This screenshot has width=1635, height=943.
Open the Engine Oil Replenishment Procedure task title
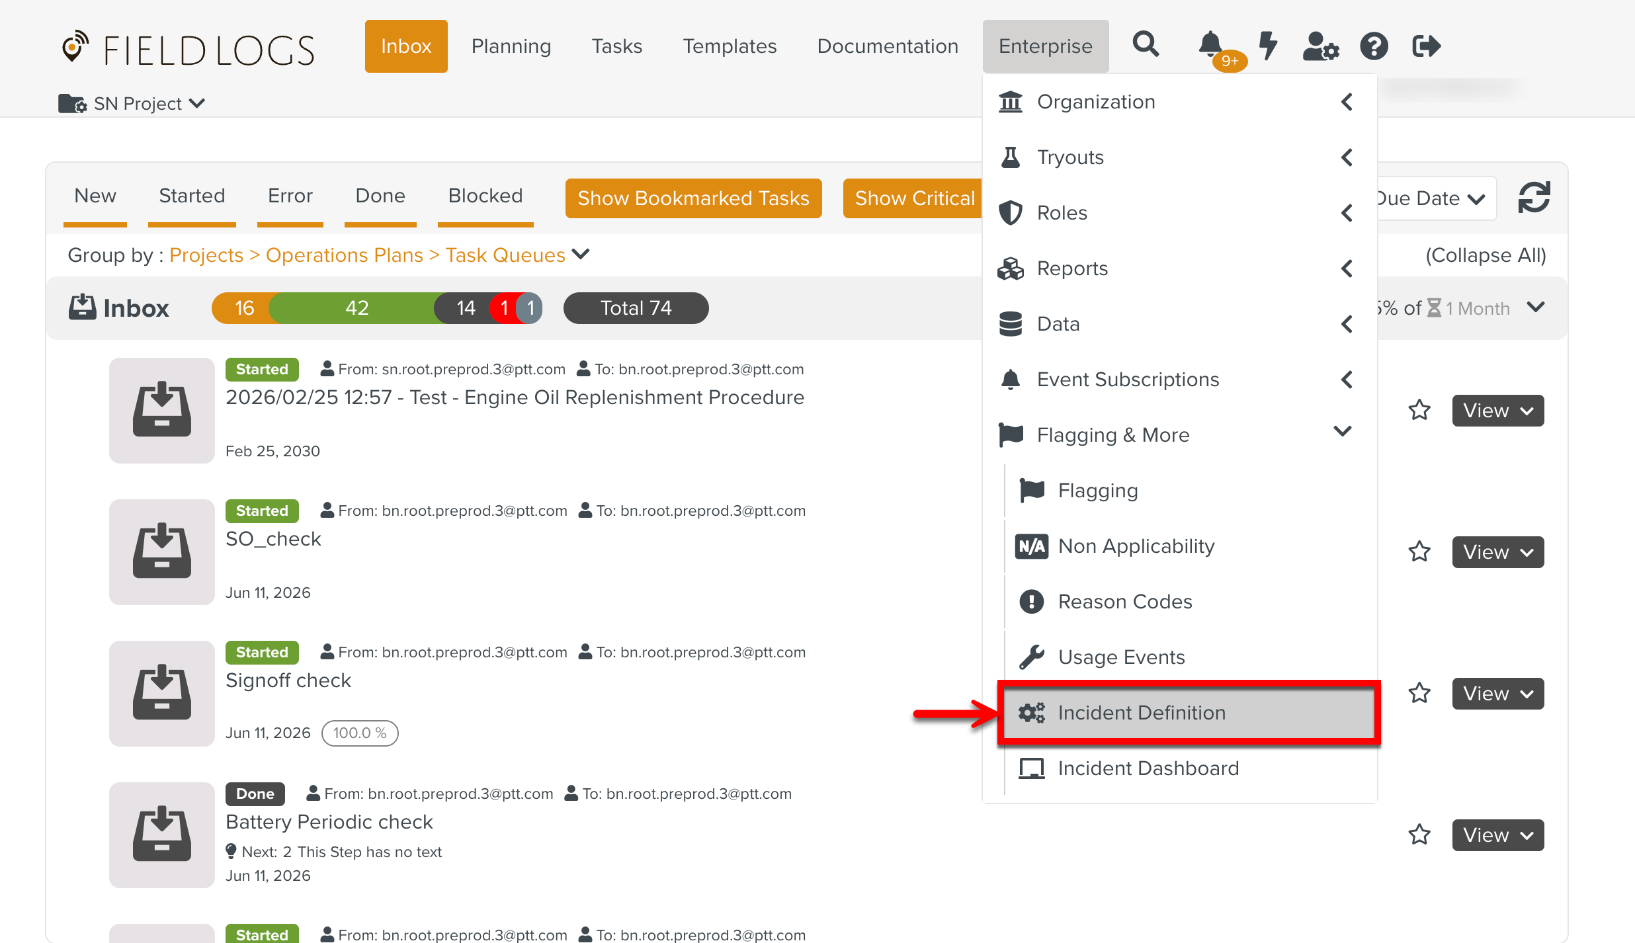coord(515,397)
